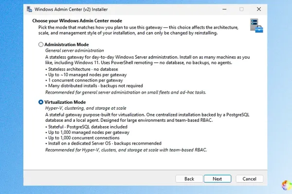Click '1 concurrent connection per gateway' bullet
Viewport: 292px width, 194px height.
click(x=84, y=81)
